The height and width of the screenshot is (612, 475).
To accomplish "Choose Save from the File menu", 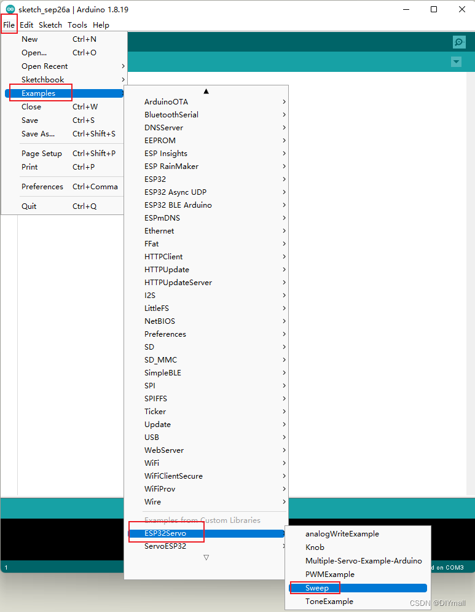I will tap(65, 120).
